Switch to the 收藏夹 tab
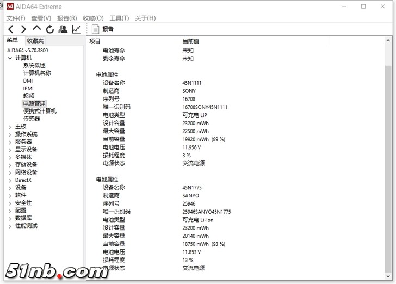396x284 pixels. coord(35,41)
